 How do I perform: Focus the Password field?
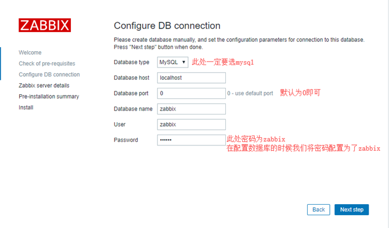click(x=191, y=140)
